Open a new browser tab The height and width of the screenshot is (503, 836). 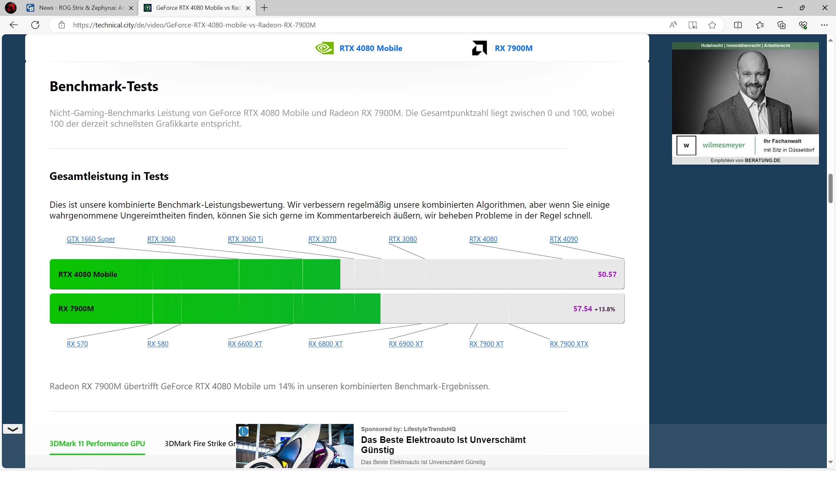coord(264,8)
